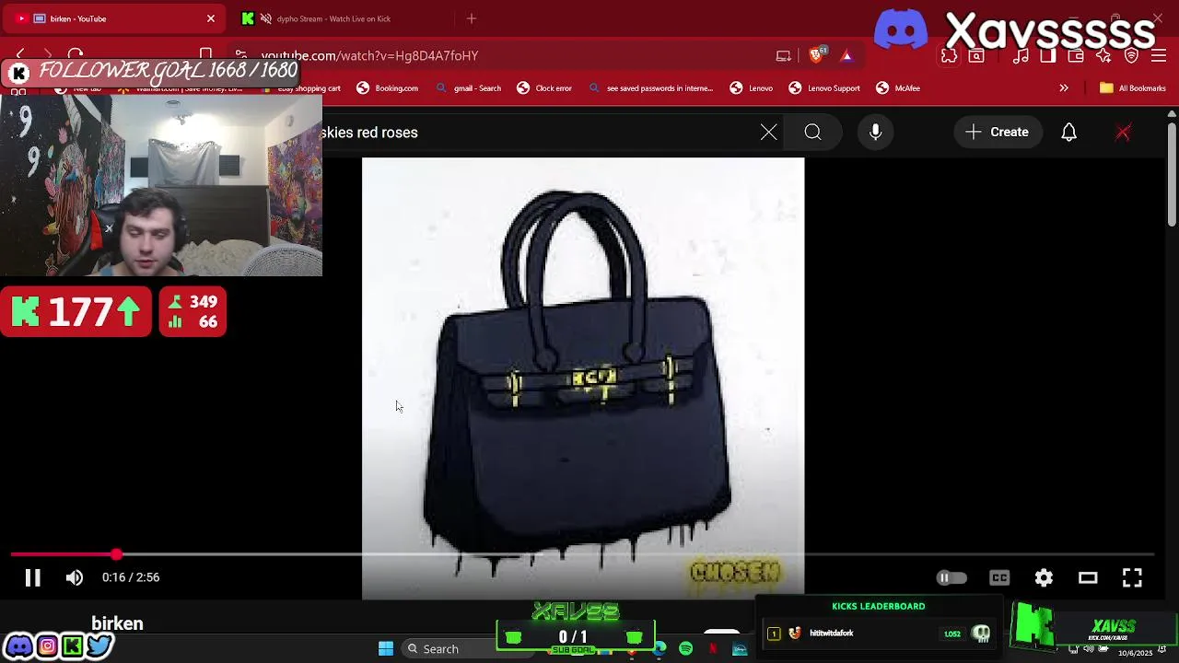Open Brave VPN shield icon

[1132, 56]
